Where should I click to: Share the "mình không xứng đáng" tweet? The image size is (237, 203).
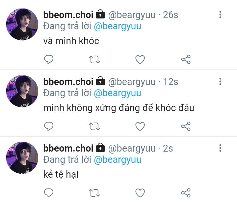click(186, 126)
